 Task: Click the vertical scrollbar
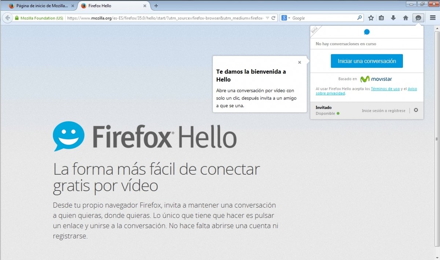437,139
